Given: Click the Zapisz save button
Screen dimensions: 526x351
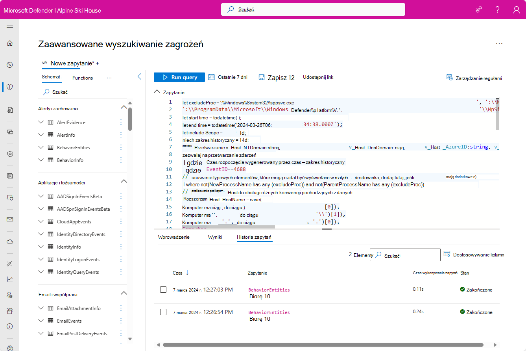Looking at the screenshot, I should click(277, 78).
